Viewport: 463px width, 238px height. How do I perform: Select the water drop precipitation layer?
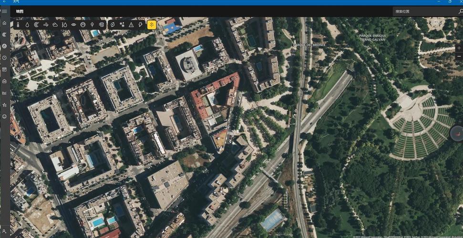(27, 25)
